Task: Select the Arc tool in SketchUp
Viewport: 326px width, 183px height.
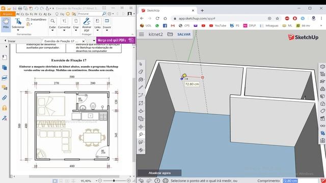Action: point(141,95)
